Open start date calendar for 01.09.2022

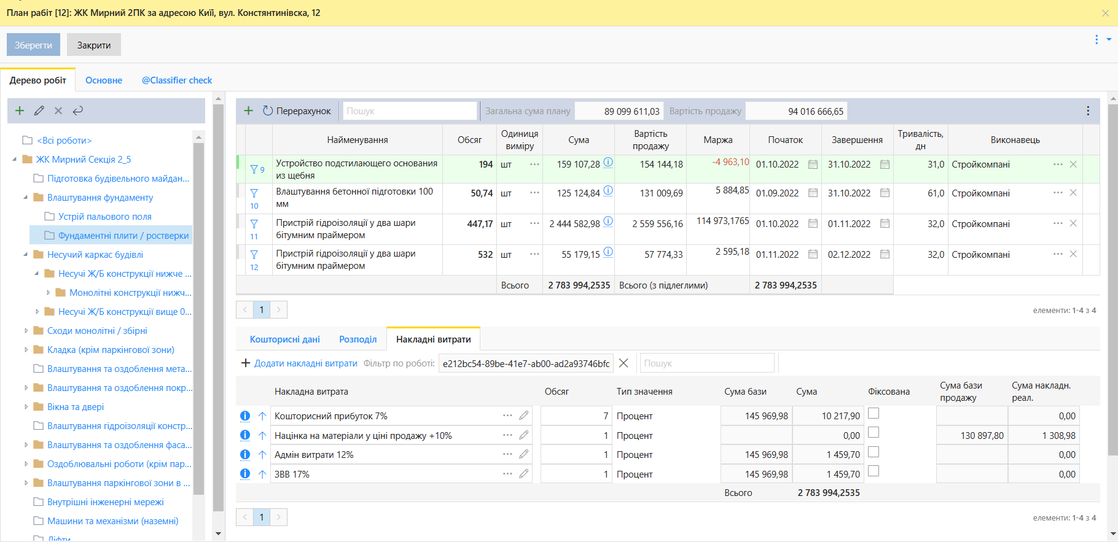point(813,193)
